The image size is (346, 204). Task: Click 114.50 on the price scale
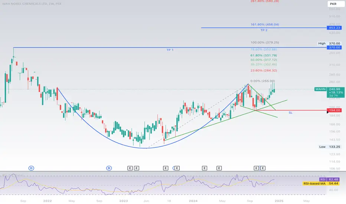334,162
